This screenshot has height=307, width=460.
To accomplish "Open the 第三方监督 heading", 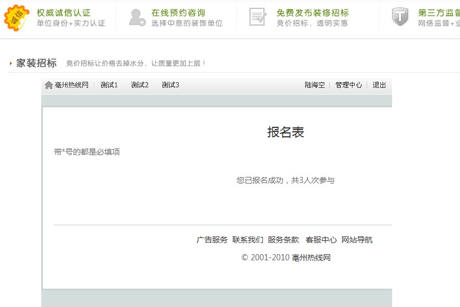I will (x=439, y=13).
